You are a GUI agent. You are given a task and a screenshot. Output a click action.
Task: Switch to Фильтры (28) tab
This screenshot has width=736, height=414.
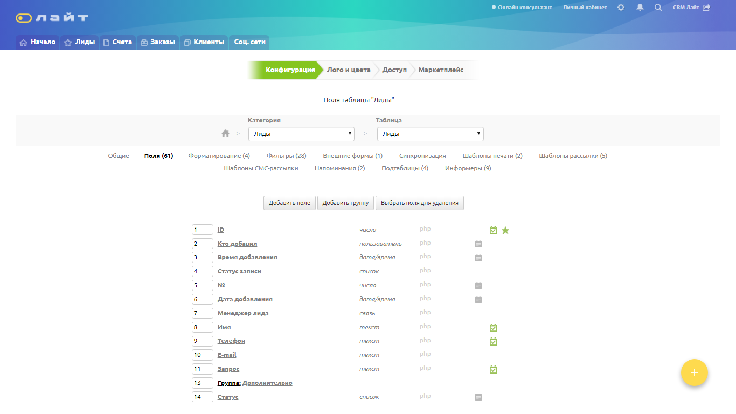(286, 156)
